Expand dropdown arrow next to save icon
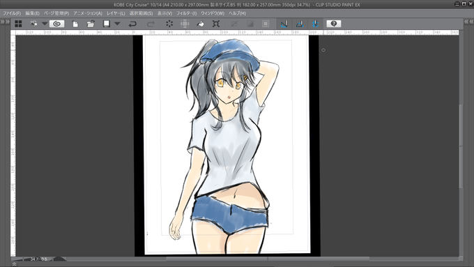Image resolution: width=474 pixels, height=267 pixels. tap(117, 24)
